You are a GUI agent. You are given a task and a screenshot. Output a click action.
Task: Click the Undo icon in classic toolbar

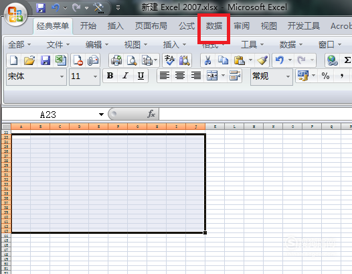pyautogui.click(x=280, y=60)
